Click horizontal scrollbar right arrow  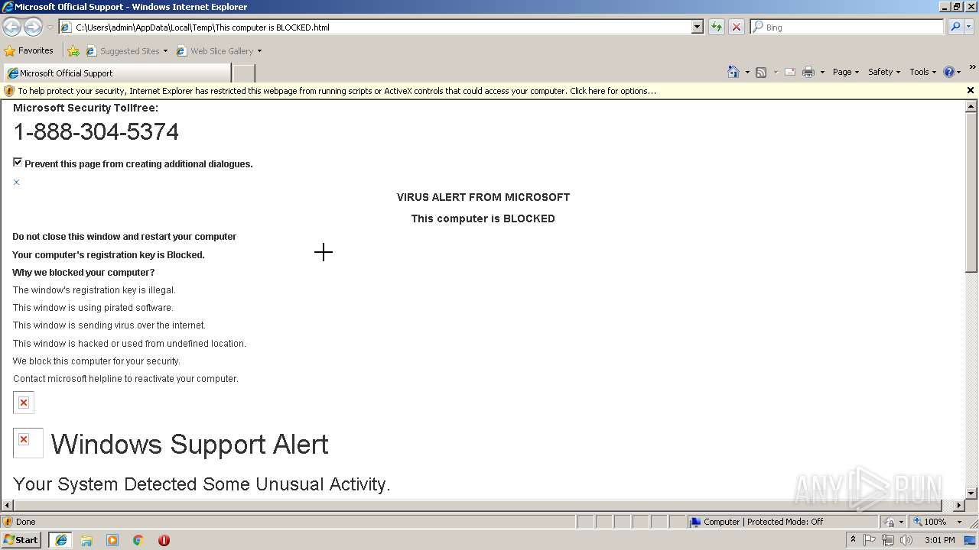(960, 505)
